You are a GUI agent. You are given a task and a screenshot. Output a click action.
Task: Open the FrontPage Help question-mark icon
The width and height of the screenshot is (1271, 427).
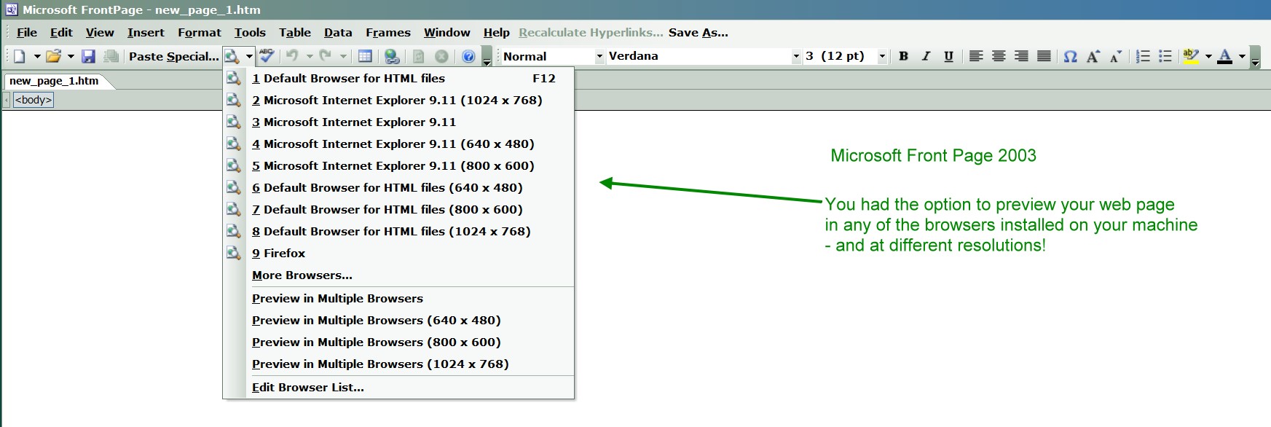[x=468, y=56]
